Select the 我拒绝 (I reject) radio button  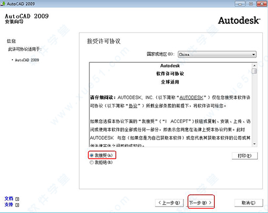click(x=91, y=162)
